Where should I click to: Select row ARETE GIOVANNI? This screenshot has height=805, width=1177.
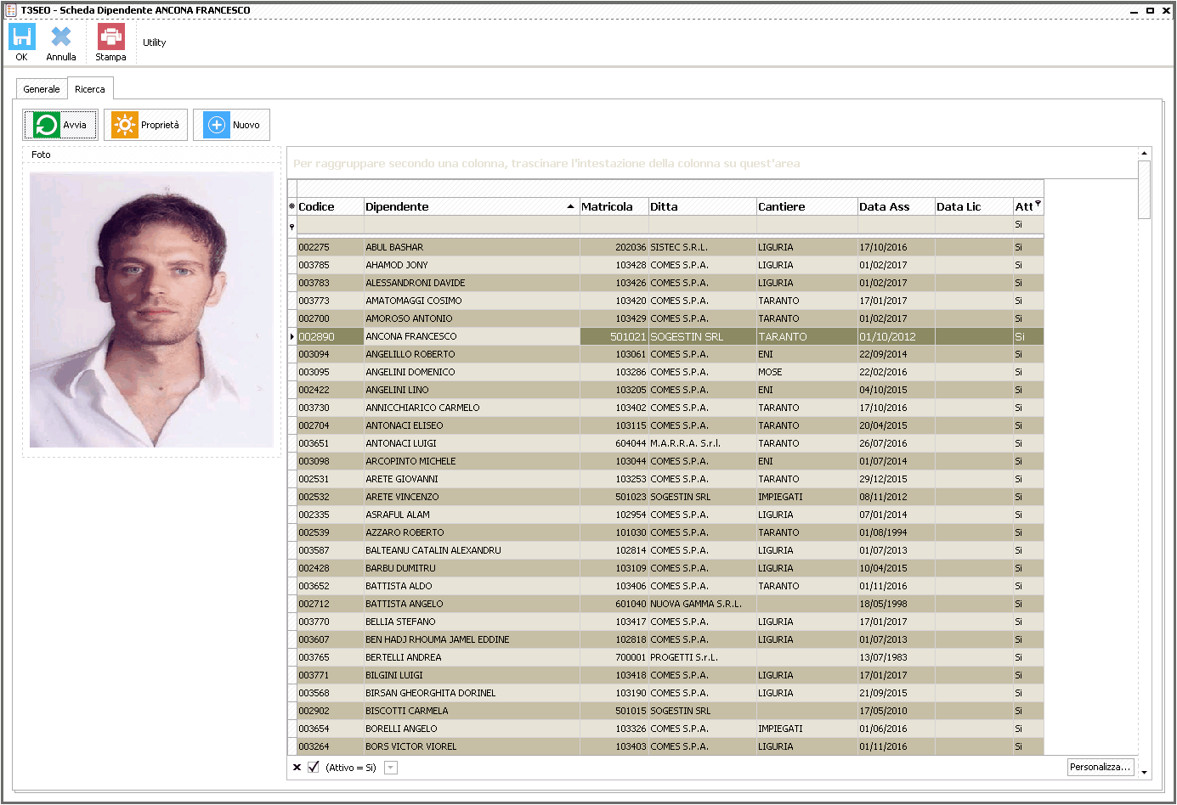click(x=670, y=479)
